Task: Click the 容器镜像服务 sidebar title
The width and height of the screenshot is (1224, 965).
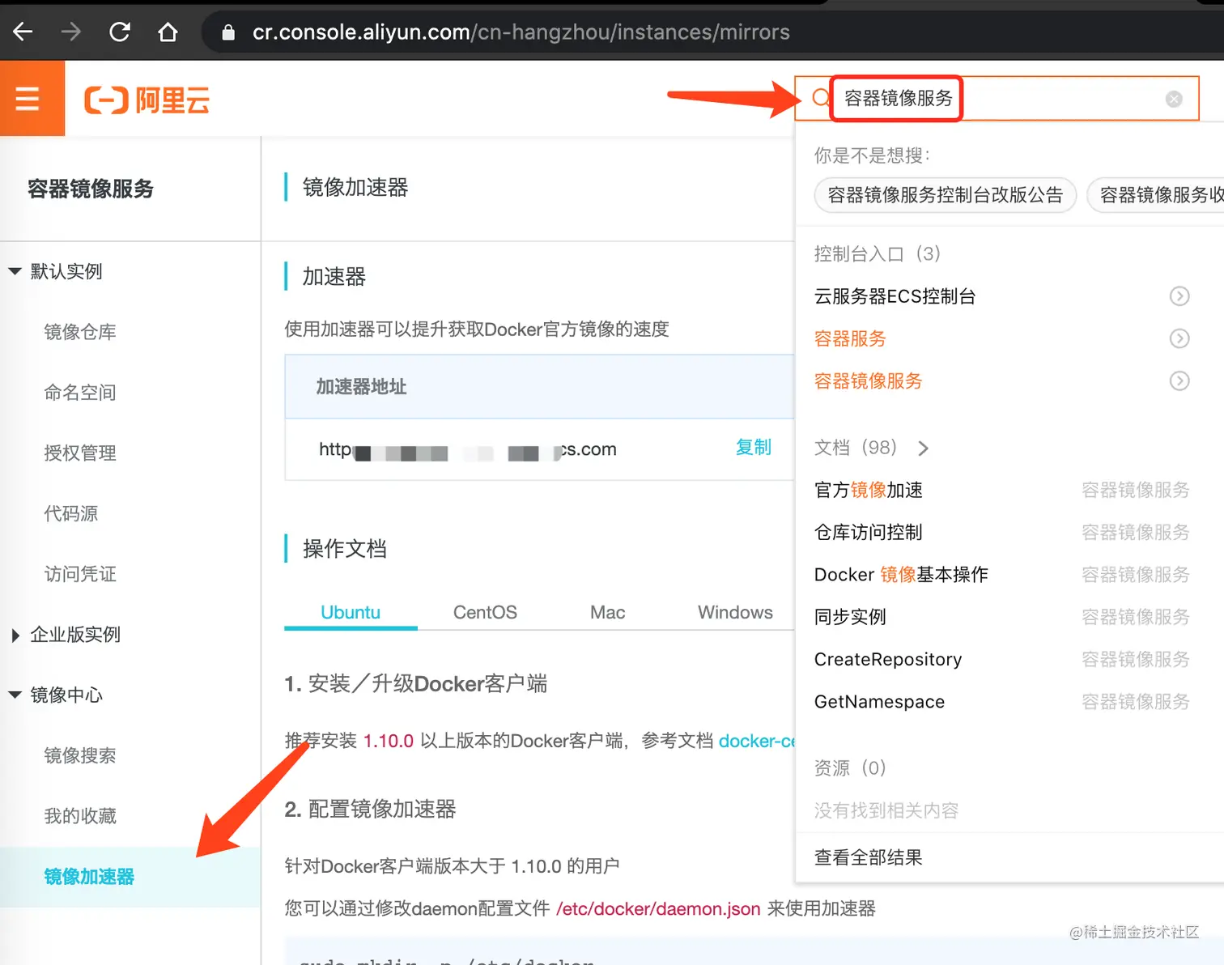Action: [x=91, y=189]
